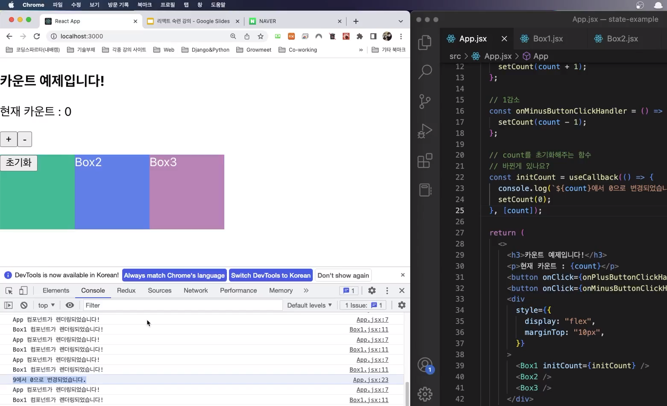Toggle the device toolbar icon
The image size is (667, 406).
(23, 291)
